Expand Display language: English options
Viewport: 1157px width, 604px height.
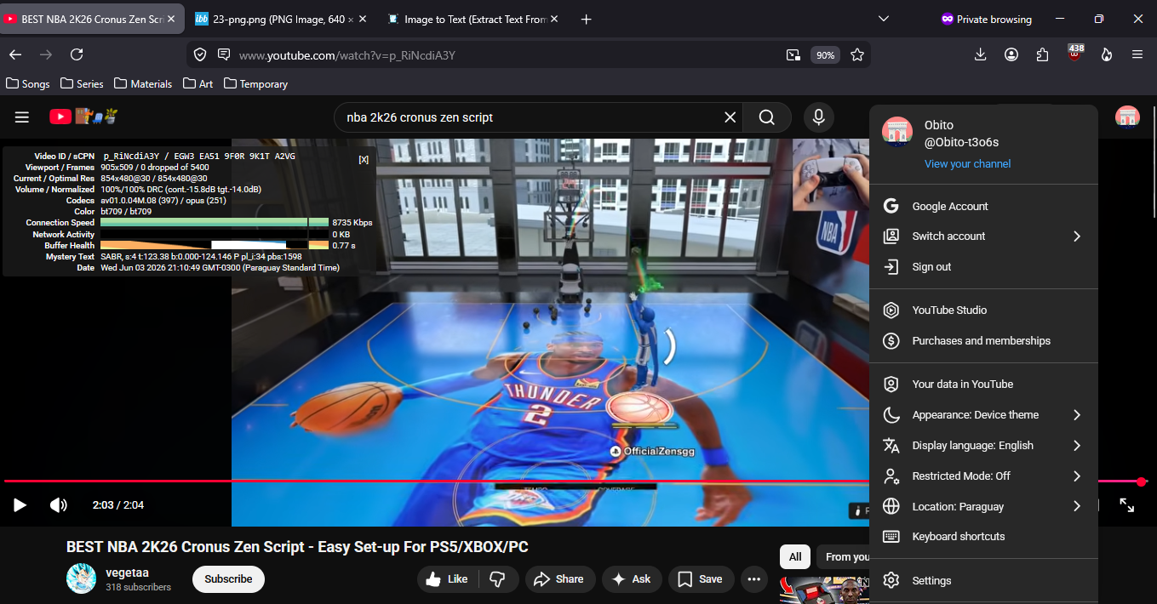point(983,446)
